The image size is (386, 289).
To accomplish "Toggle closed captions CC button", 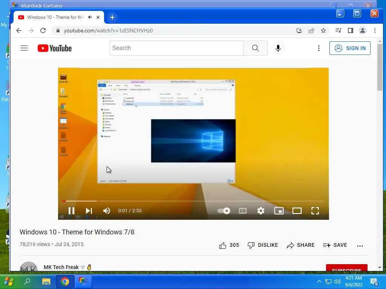I will [x=243, y=211].
